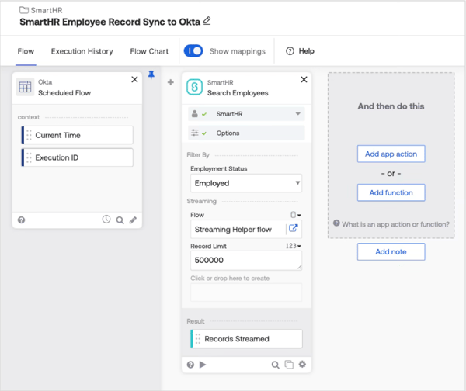The image size is (466, 391).
Task: Open the Flow field type selector
Action: coord(295,215)
